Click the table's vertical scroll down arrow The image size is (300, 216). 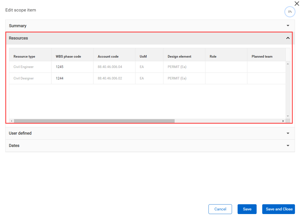[x=288, y=116]
